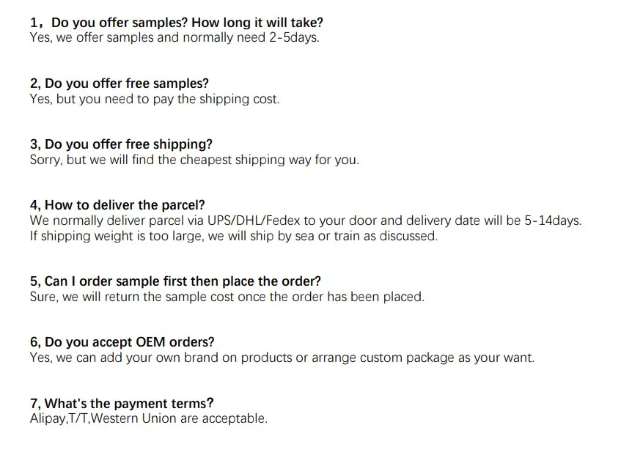Click the answer about returning sample cost
Image resolution: width=643 pixels, height=455 pixels.
[227, 297]
